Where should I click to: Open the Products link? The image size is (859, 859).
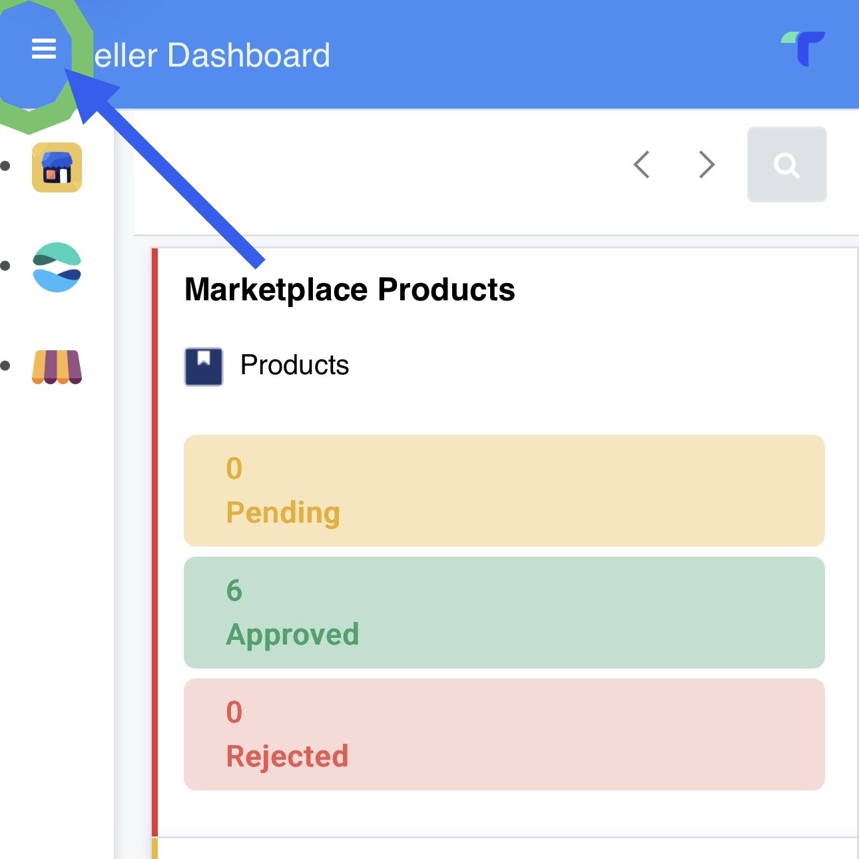coord(294,365)
